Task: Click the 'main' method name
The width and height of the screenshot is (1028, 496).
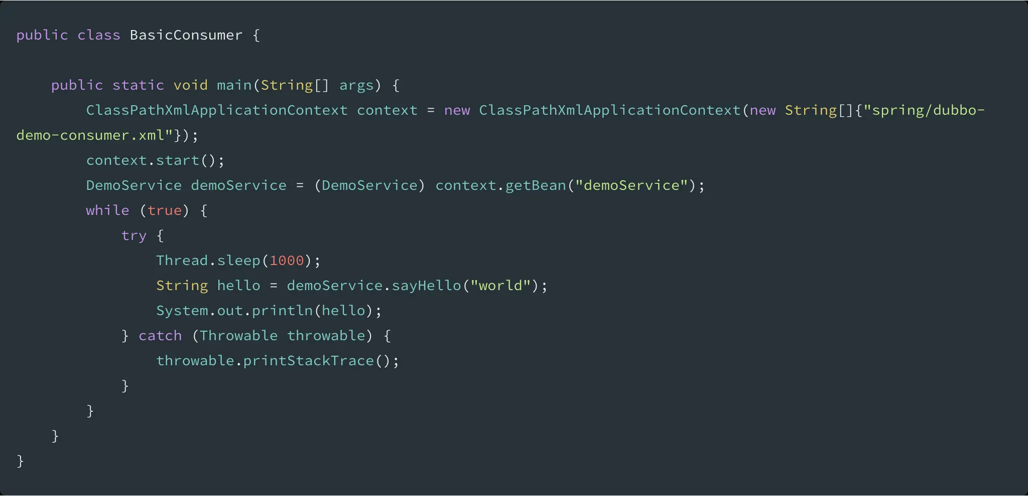Action: pos(234,85)
